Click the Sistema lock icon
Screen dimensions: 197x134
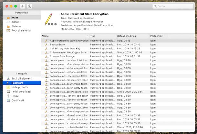coord(8,26)
